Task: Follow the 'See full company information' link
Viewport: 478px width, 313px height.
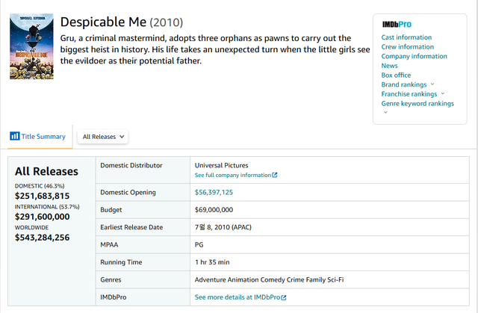Action: tap(232, 175)
